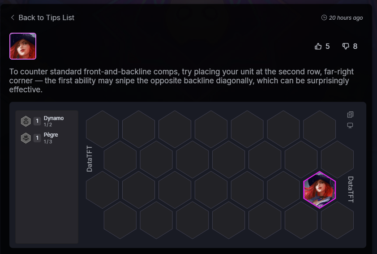This screenshot has height=254, width=377.
Task: Click the thumbs up like icon
Action: pos(318,46)
